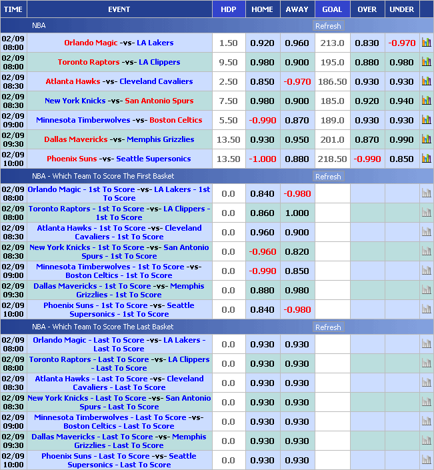View chart icon for New York Knicks vs Spurs
This screenshot has height=470, width=434.
pyautogui.click(x=426, y=101)
